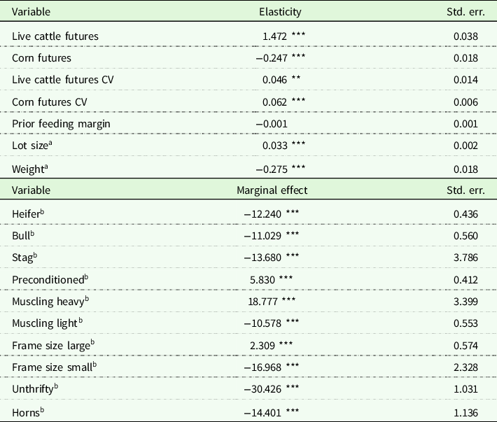
Task: Click the Stag variable label
Action: [24, 257]
